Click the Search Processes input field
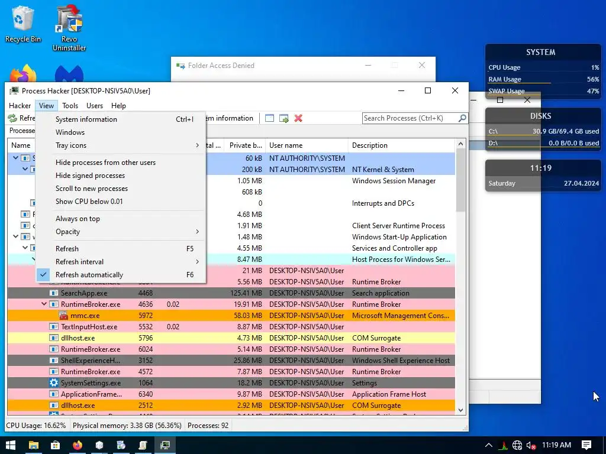This screenshot has height=454, width=606. [x=410, y=118]
